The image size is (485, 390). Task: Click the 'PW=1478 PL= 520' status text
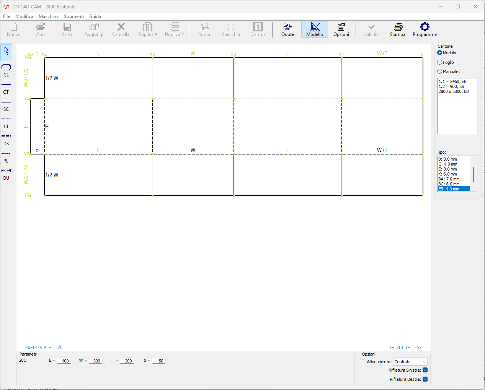[x=44, y=348]
